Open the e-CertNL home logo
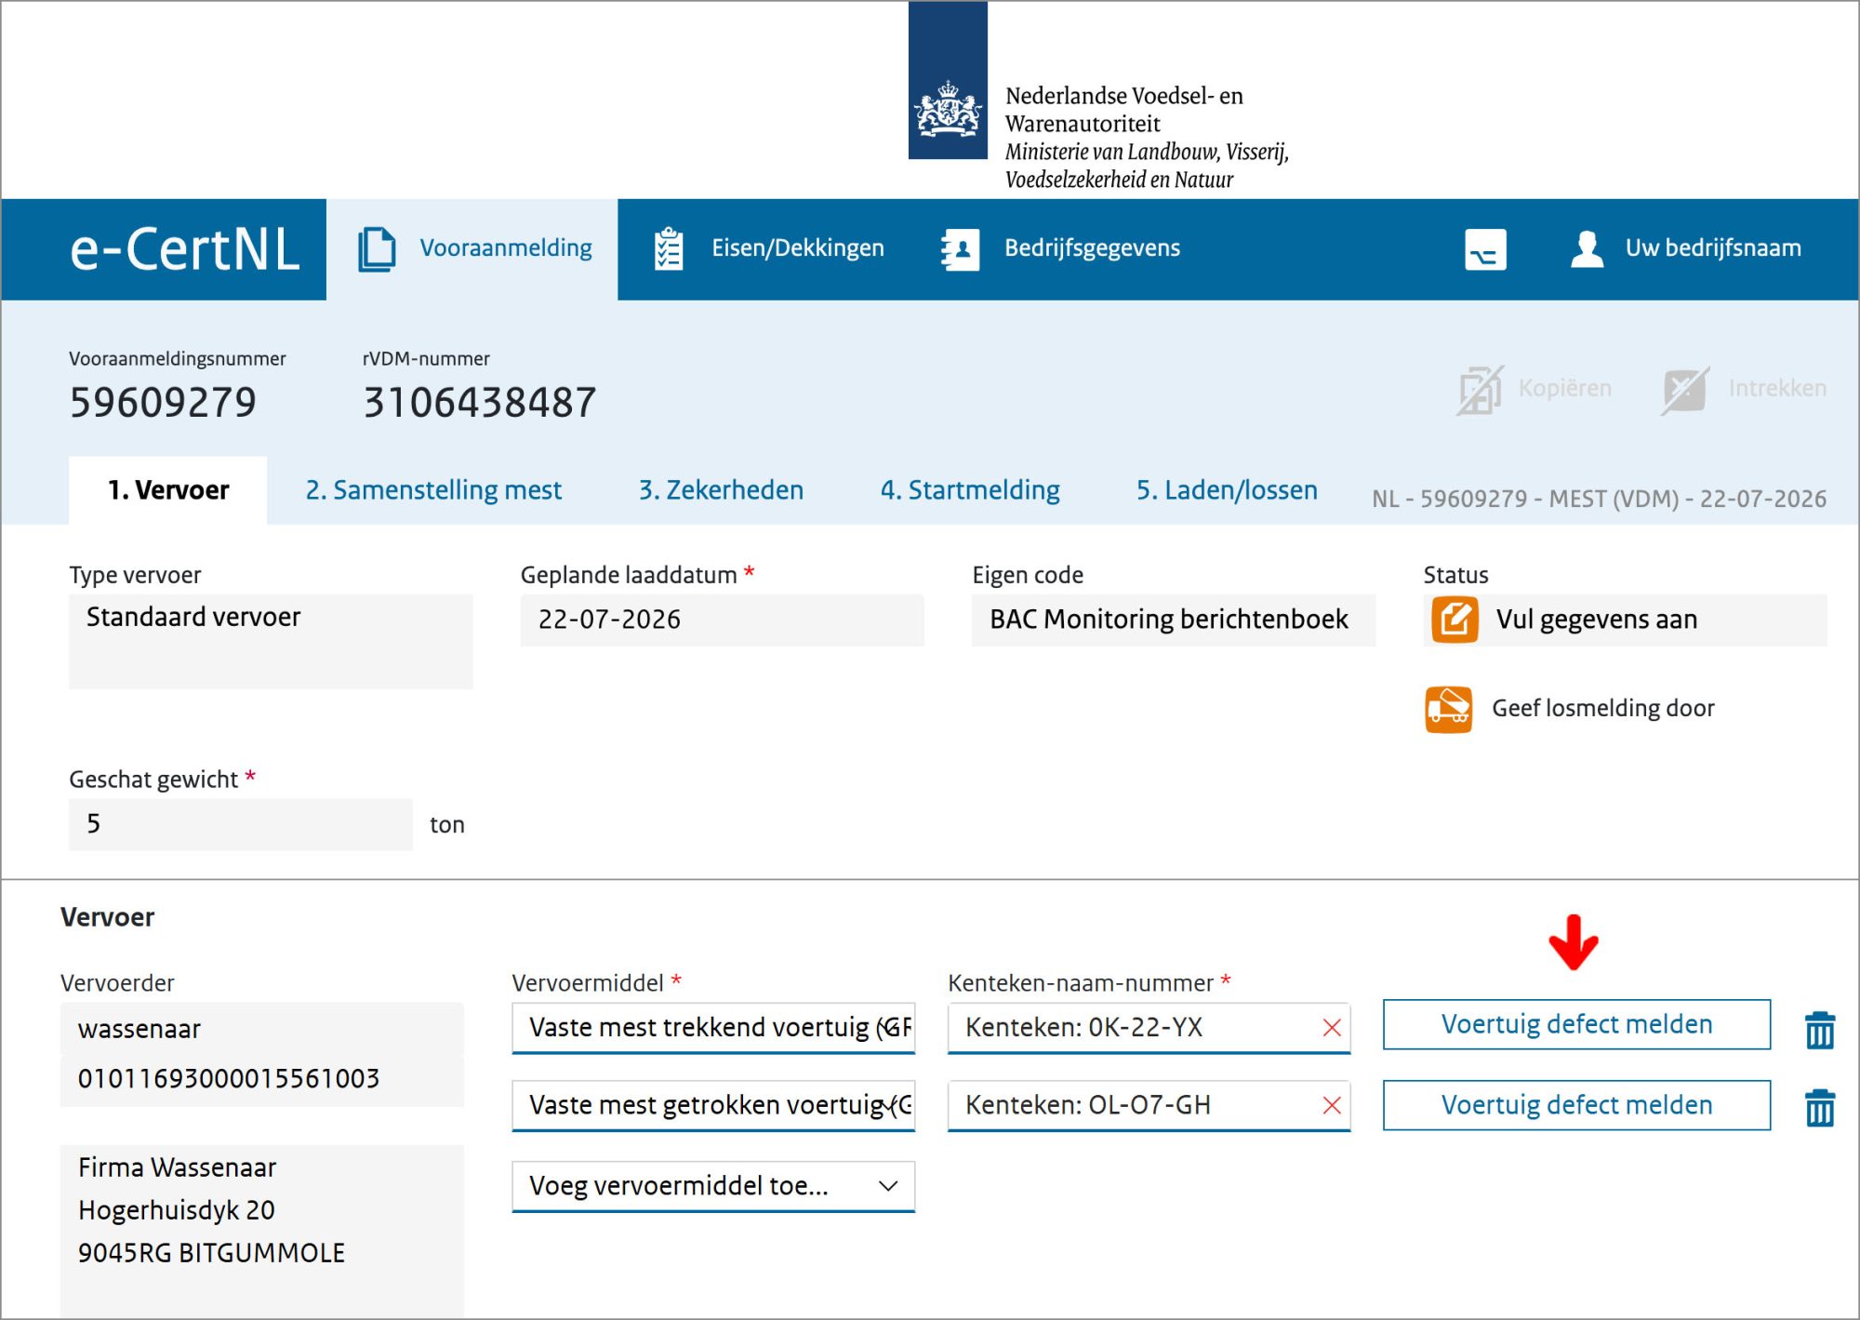Screen dimensions: 1860x1320 pyautogui.click(x=186, y=249)
